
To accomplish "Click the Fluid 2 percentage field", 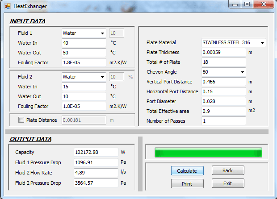I will 117,77.
